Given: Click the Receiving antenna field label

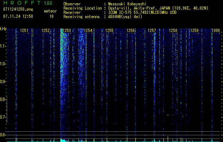Looking at the screenshot, I should [x=82, y=17].
